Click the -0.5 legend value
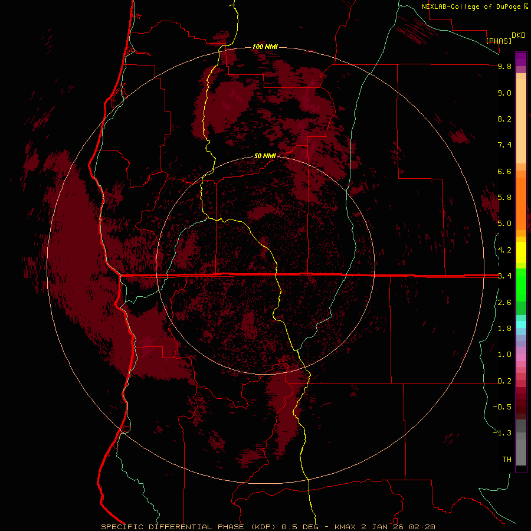 [502, 407]
